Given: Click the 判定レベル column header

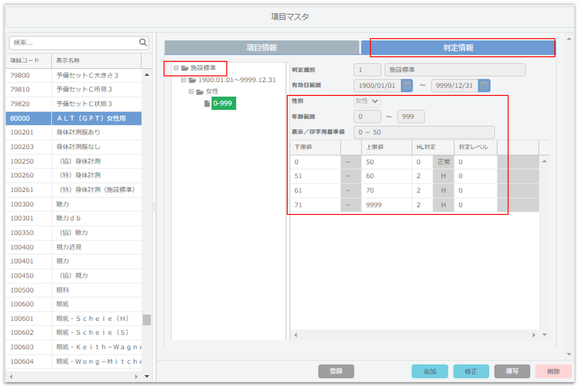Looking at the screenshot, I should tap(475, 147).
